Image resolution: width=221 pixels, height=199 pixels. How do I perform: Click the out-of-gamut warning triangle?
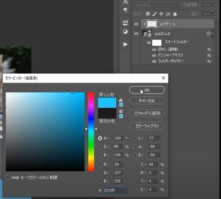click(x=121, y=100)
